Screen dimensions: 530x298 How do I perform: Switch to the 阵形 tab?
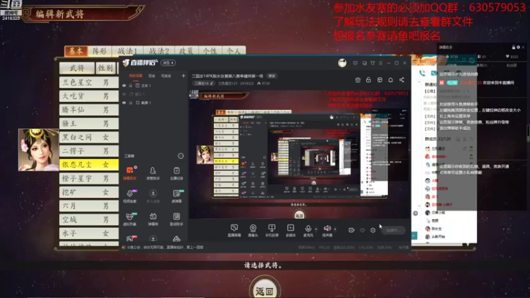(99, 51)
